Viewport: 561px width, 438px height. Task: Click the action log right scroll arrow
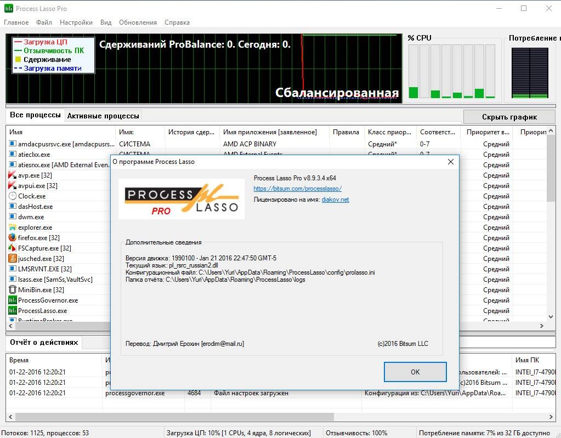click(x=551, y=417)
